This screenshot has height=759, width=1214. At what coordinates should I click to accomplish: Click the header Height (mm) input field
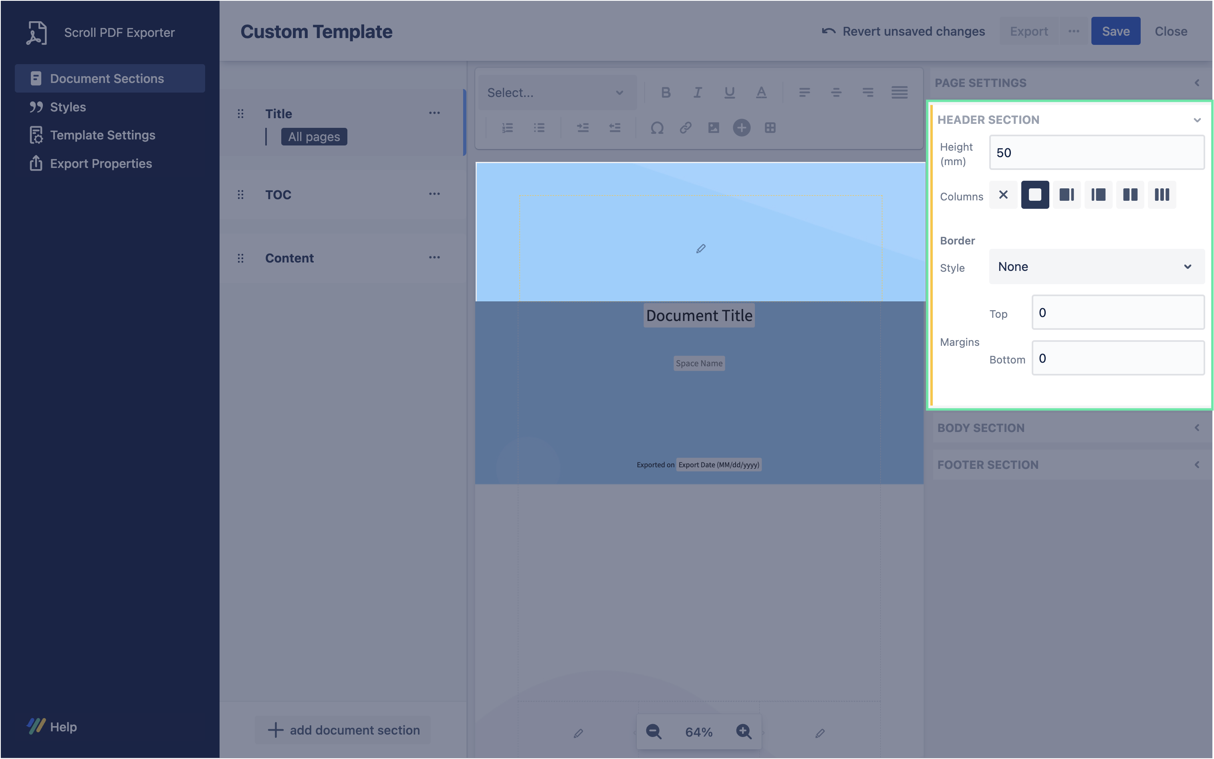(x=1096, y=153)
